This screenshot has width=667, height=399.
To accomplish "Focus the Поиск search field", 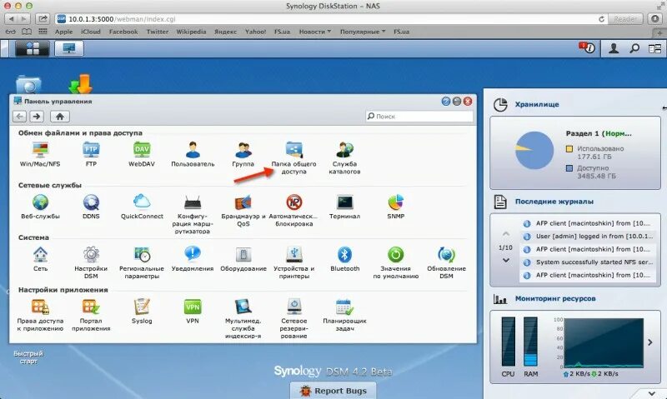I will tap(419, 116).
